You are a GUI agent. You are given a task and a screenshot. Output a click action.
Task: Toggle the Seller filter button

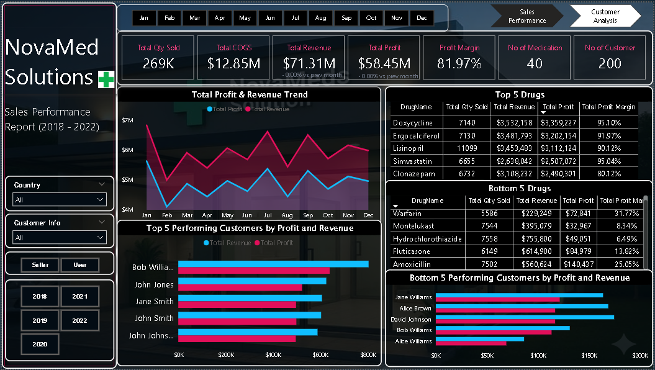coord(40,264)
